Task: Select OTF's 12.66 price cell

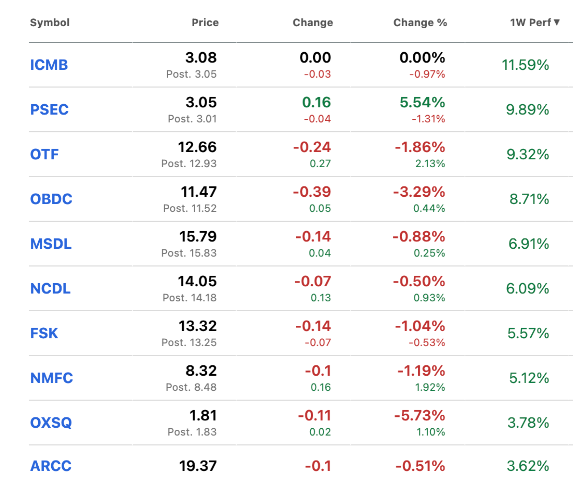Action: pos(197,147)
